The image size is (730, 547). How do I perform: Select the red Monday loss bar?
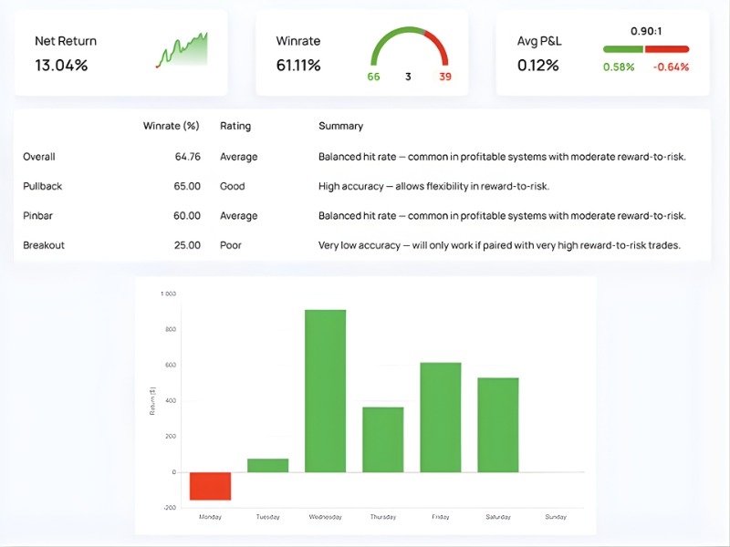coord(210,486)
